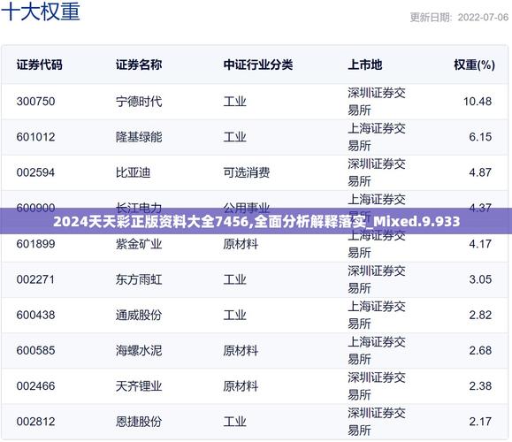
Task: Select security code 600585
Action: click(35, 351)
